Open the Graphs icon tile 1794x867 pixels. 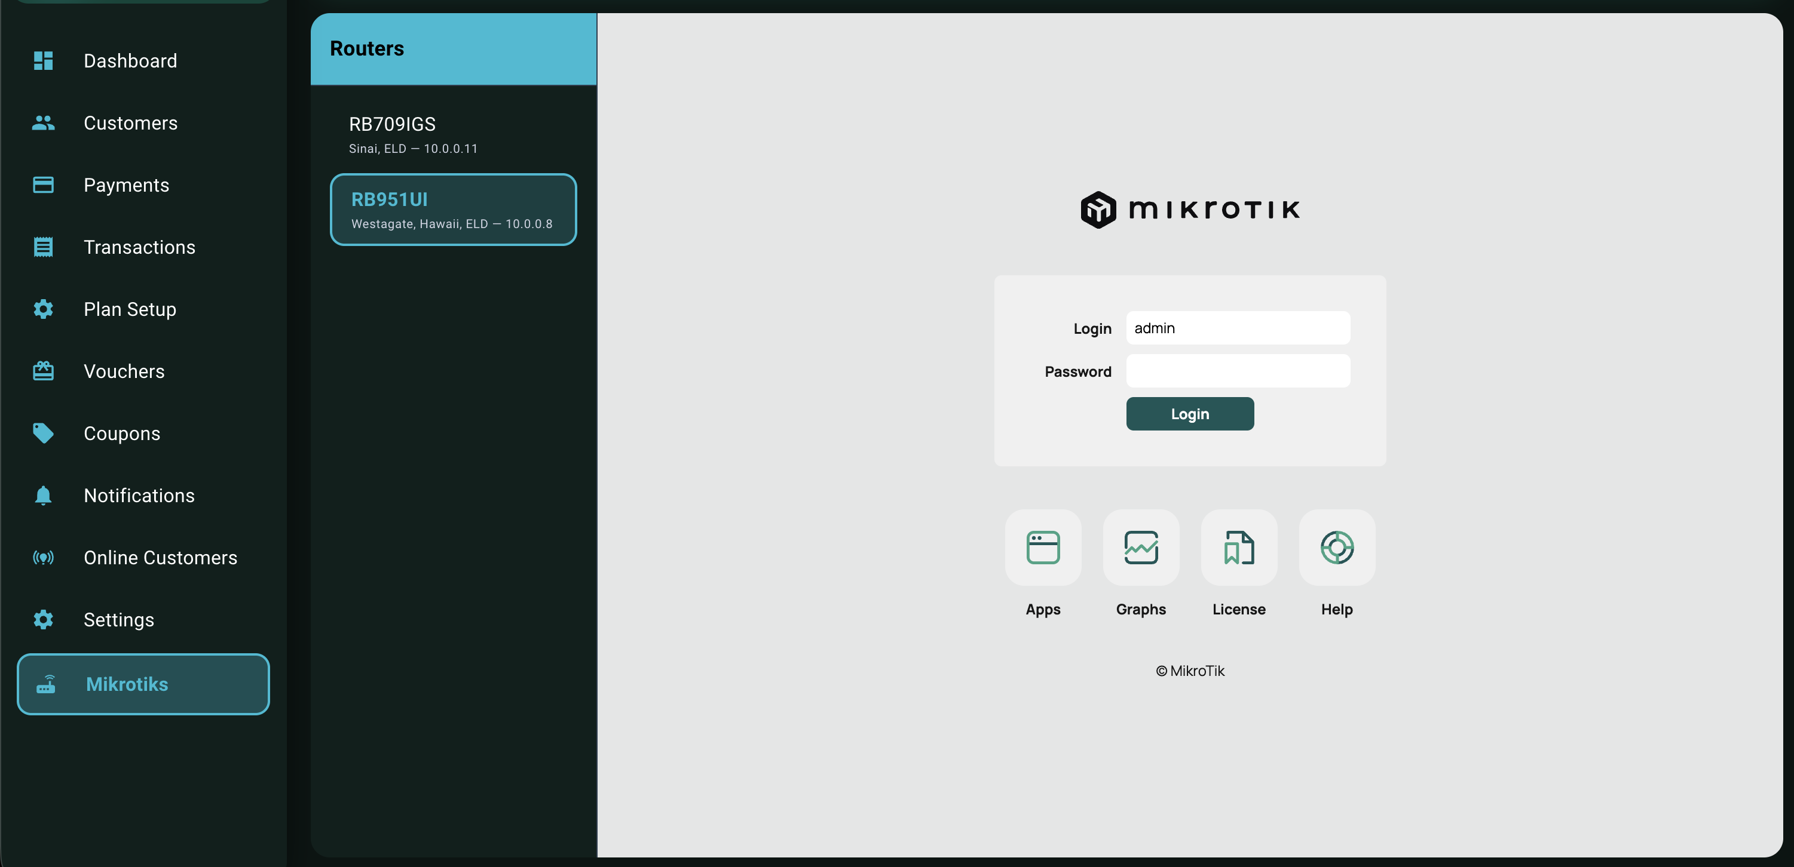(x=1141, y=548)
